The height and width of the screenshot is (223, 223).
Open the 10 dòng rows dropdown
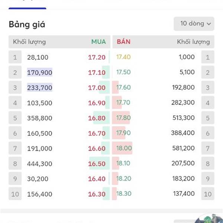(x=194, y=24)
